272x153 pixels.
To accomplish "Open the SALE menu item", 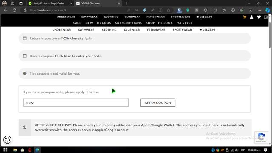I will point(77,23).
